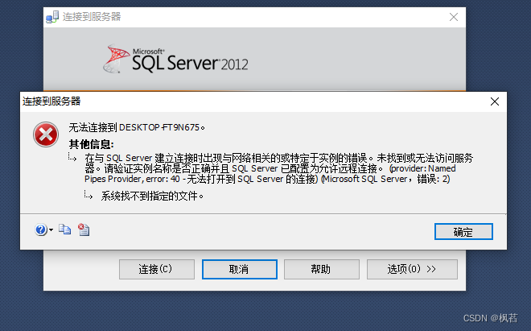Image resolution: width=531 pixels, height=331 pixels.
Task: Click the red error X icon
Action: (46, 134)
